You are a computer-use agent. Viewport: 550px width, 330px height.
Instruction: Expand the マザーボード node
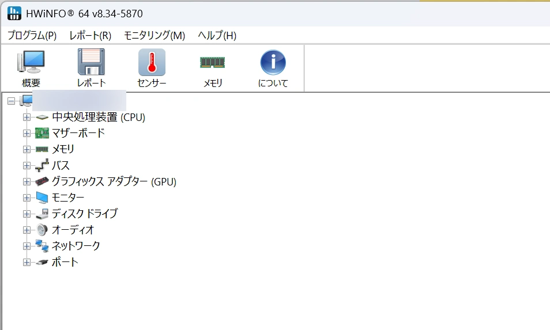pos(27,134)
